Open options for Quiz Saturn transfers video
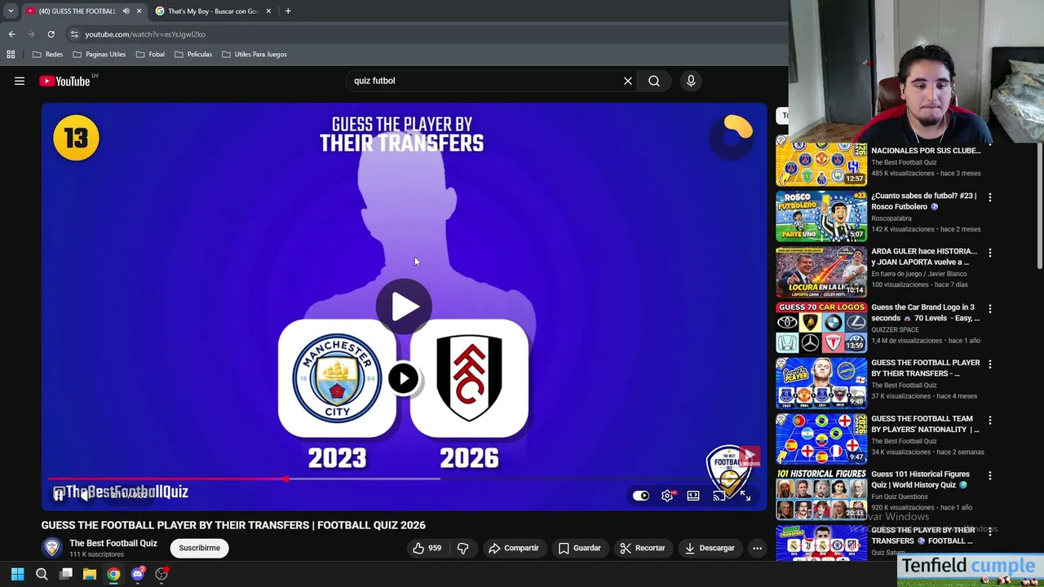 point(989,532)
